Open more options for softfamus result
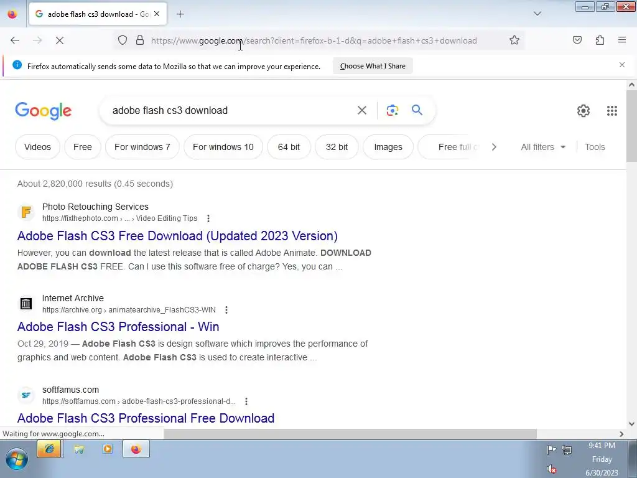 pos(246,401)
